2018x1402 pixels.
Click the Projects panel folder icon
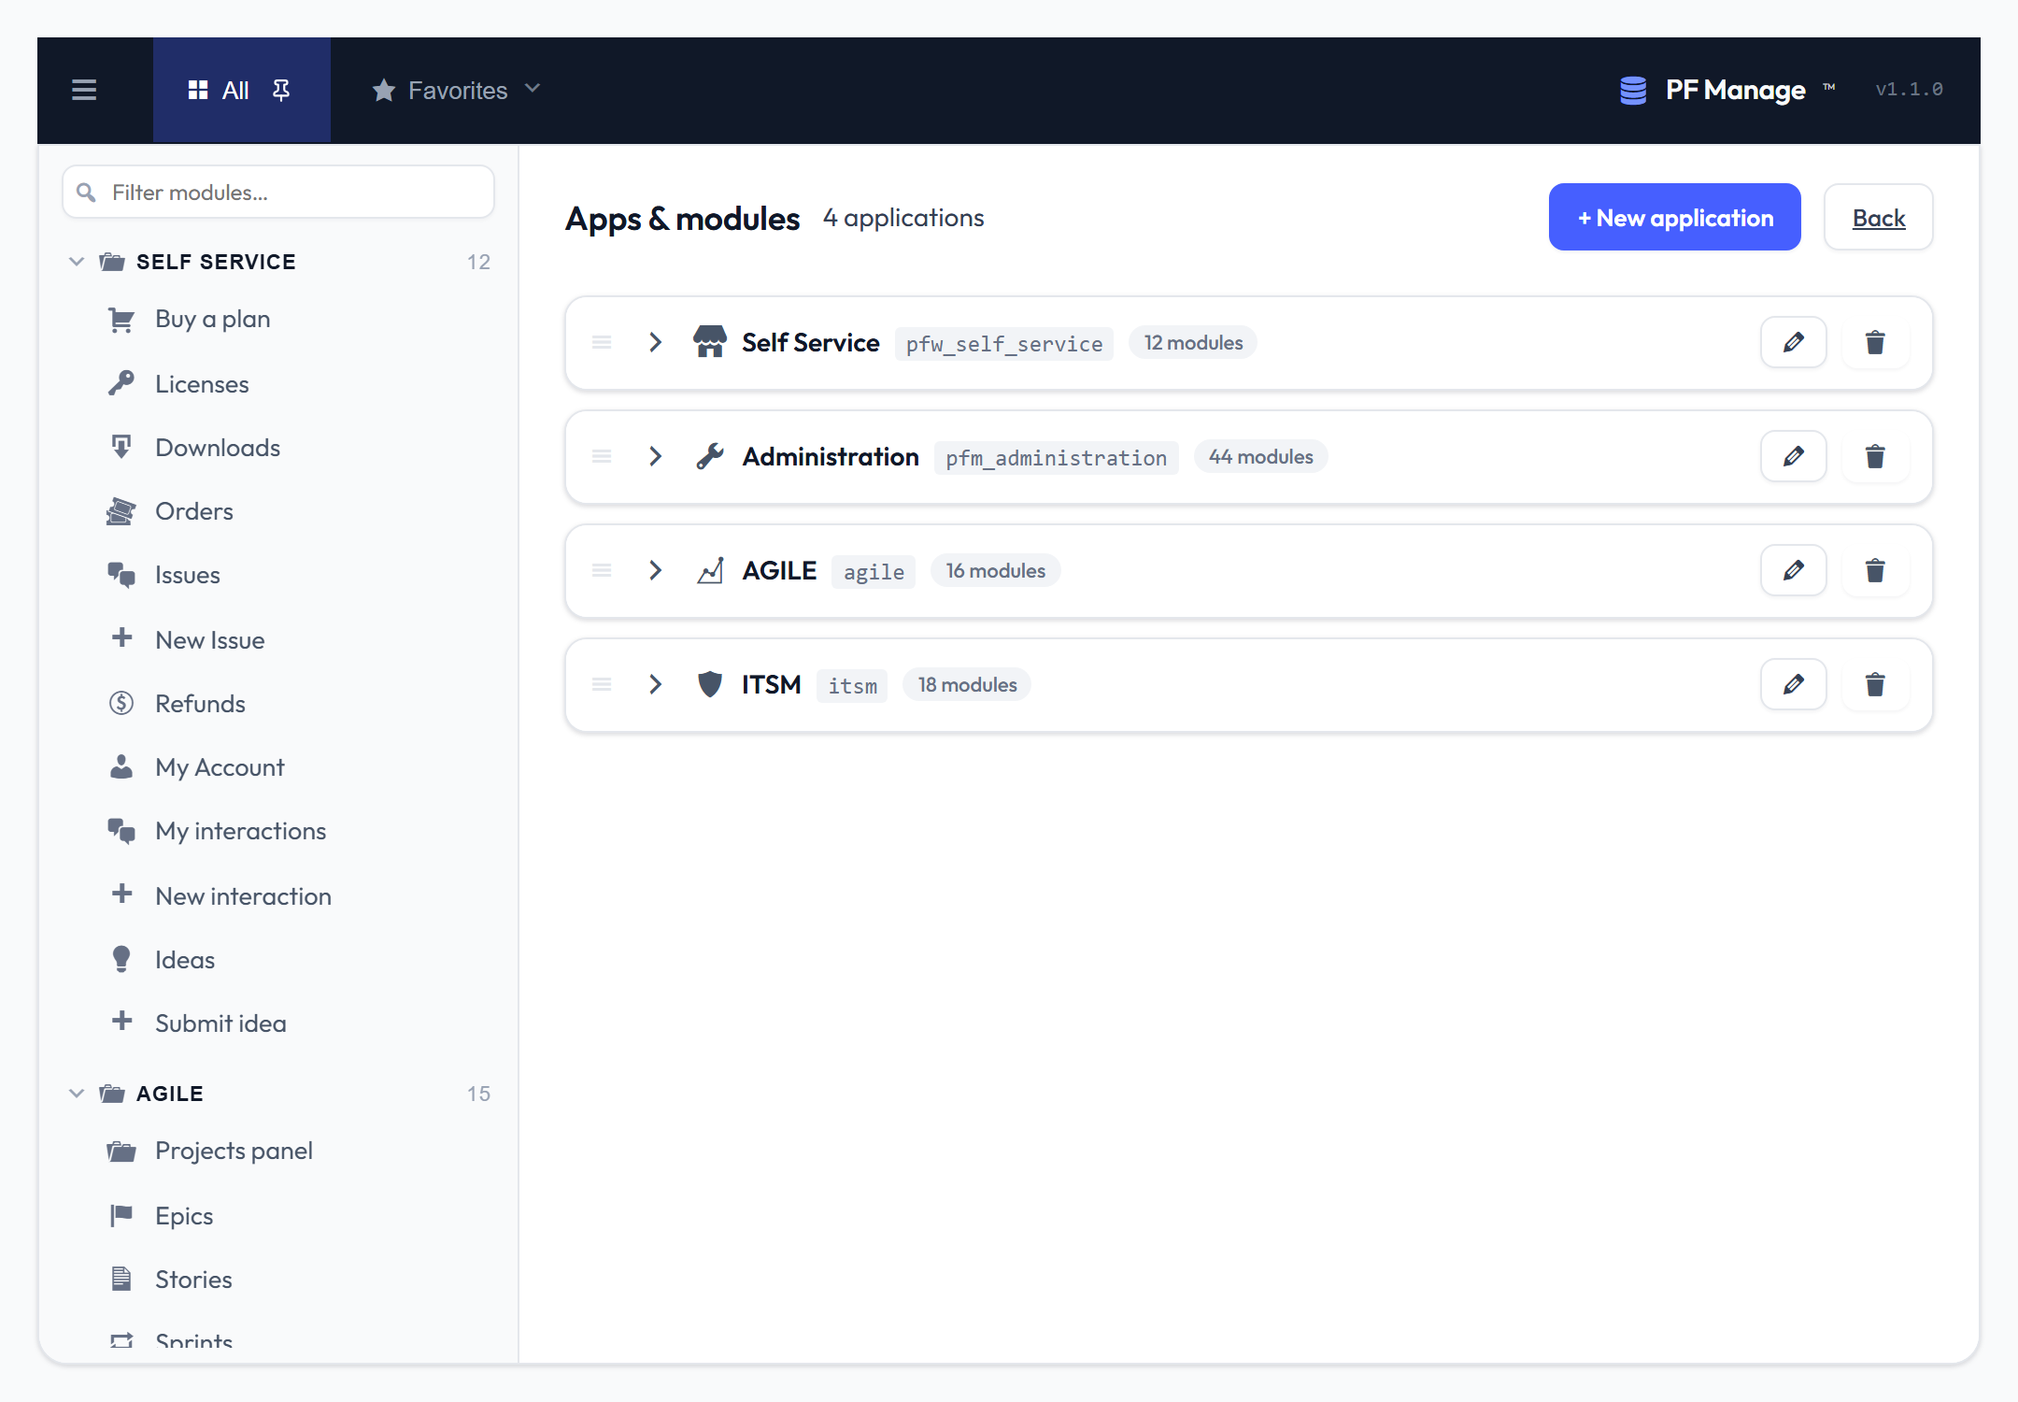click(x=121, y=1151)
